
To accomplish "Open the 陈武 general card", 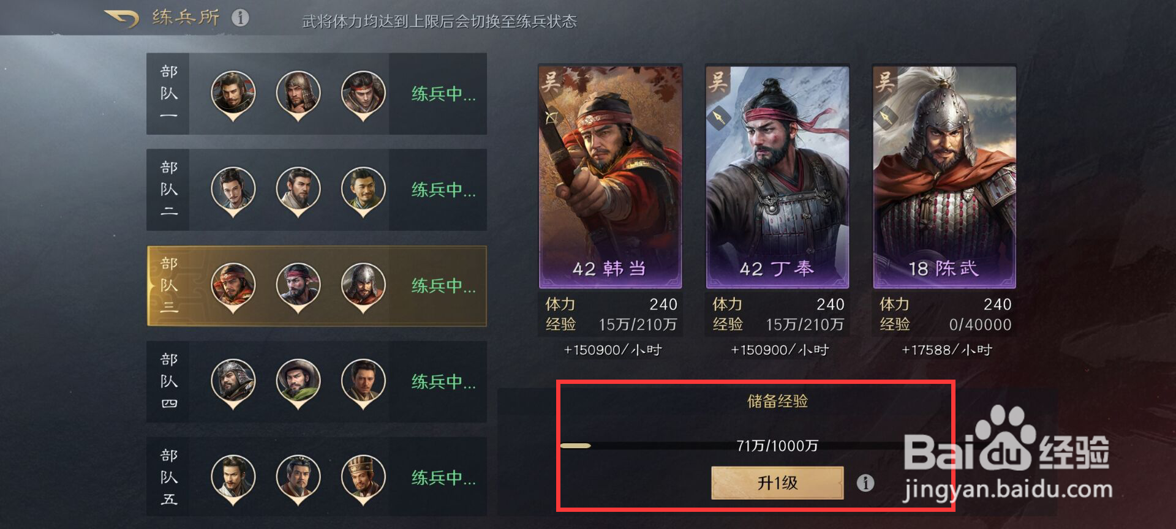I will click(944, 177).
